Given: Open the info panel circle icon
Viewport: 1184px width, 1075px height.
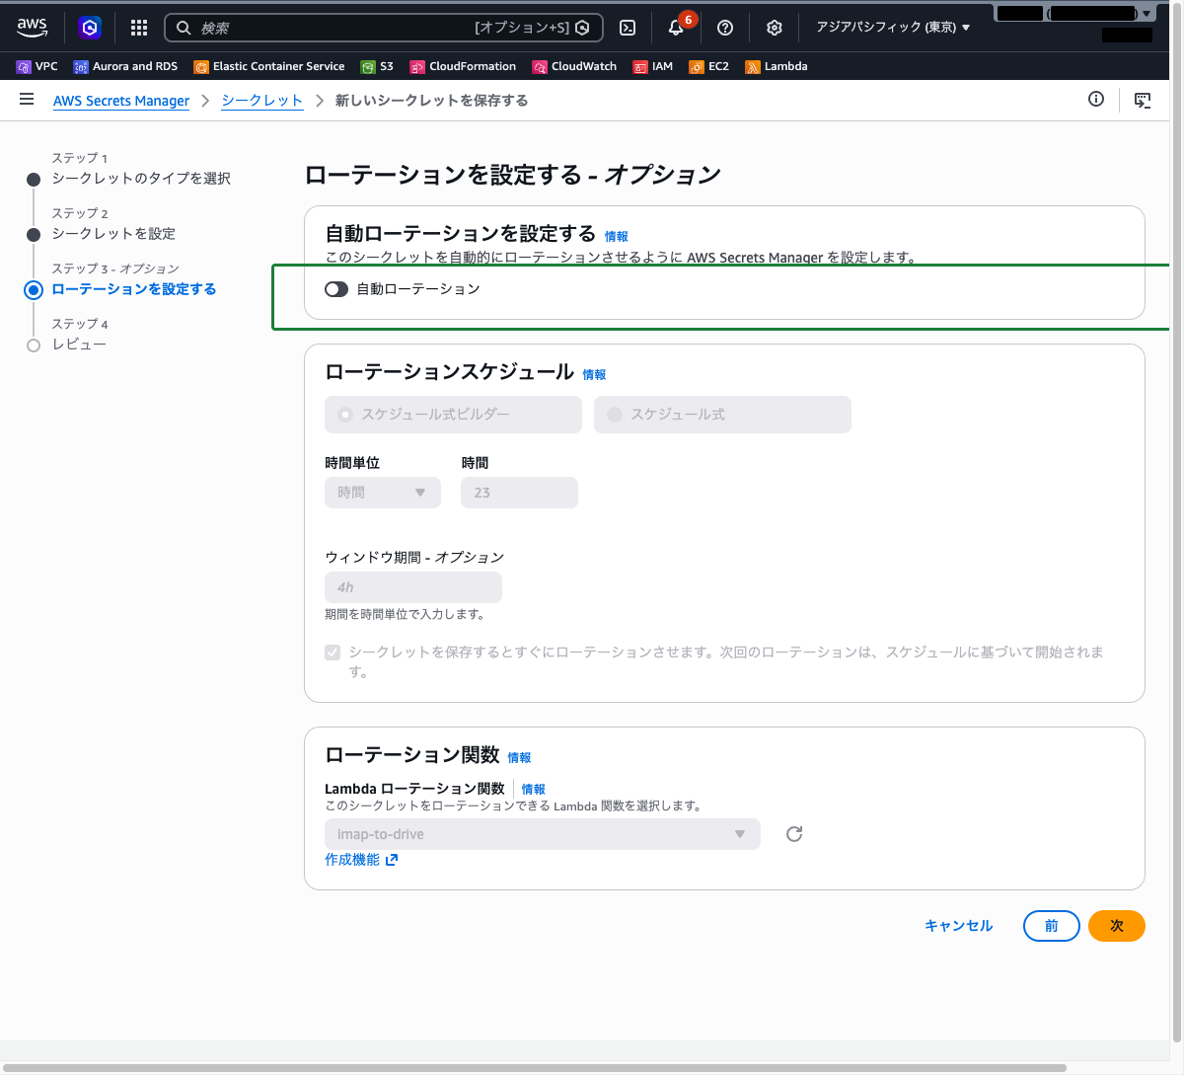Looking at the screenshot, I should tap(1096, 99).
